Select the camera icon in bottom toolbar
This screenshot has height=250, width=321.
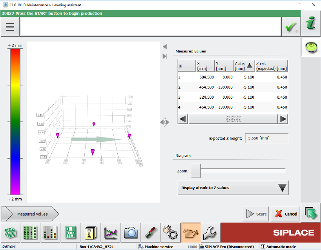(x=130, y=232)
